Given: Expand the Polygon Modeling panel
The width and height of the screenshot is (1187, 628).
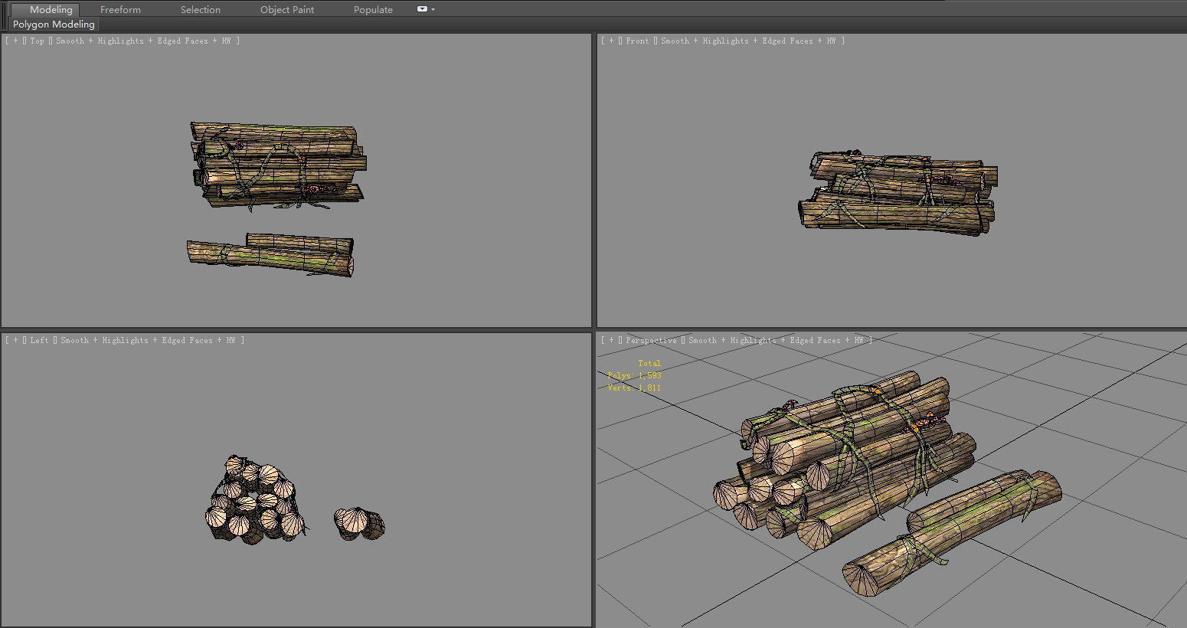Looking at the screenshot, I should point(54,25).
